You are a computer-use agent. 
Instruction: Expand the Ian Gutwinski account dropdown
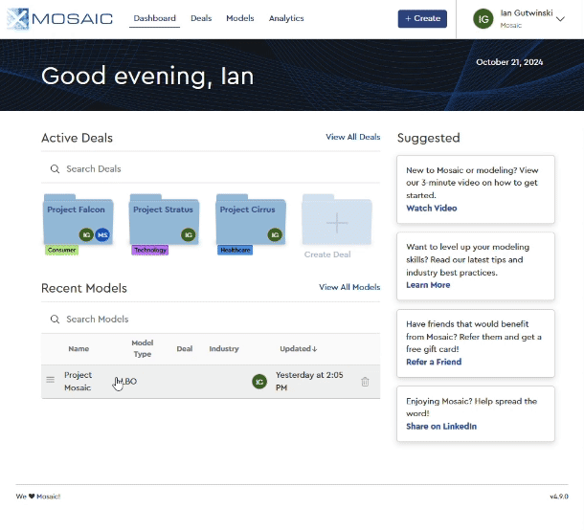[560, 18]
